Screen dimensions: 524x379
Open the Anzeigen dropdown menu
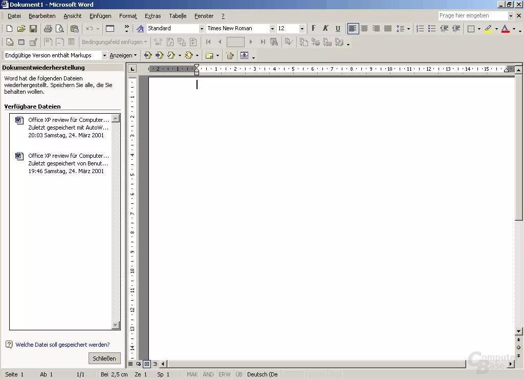[123, 55]
